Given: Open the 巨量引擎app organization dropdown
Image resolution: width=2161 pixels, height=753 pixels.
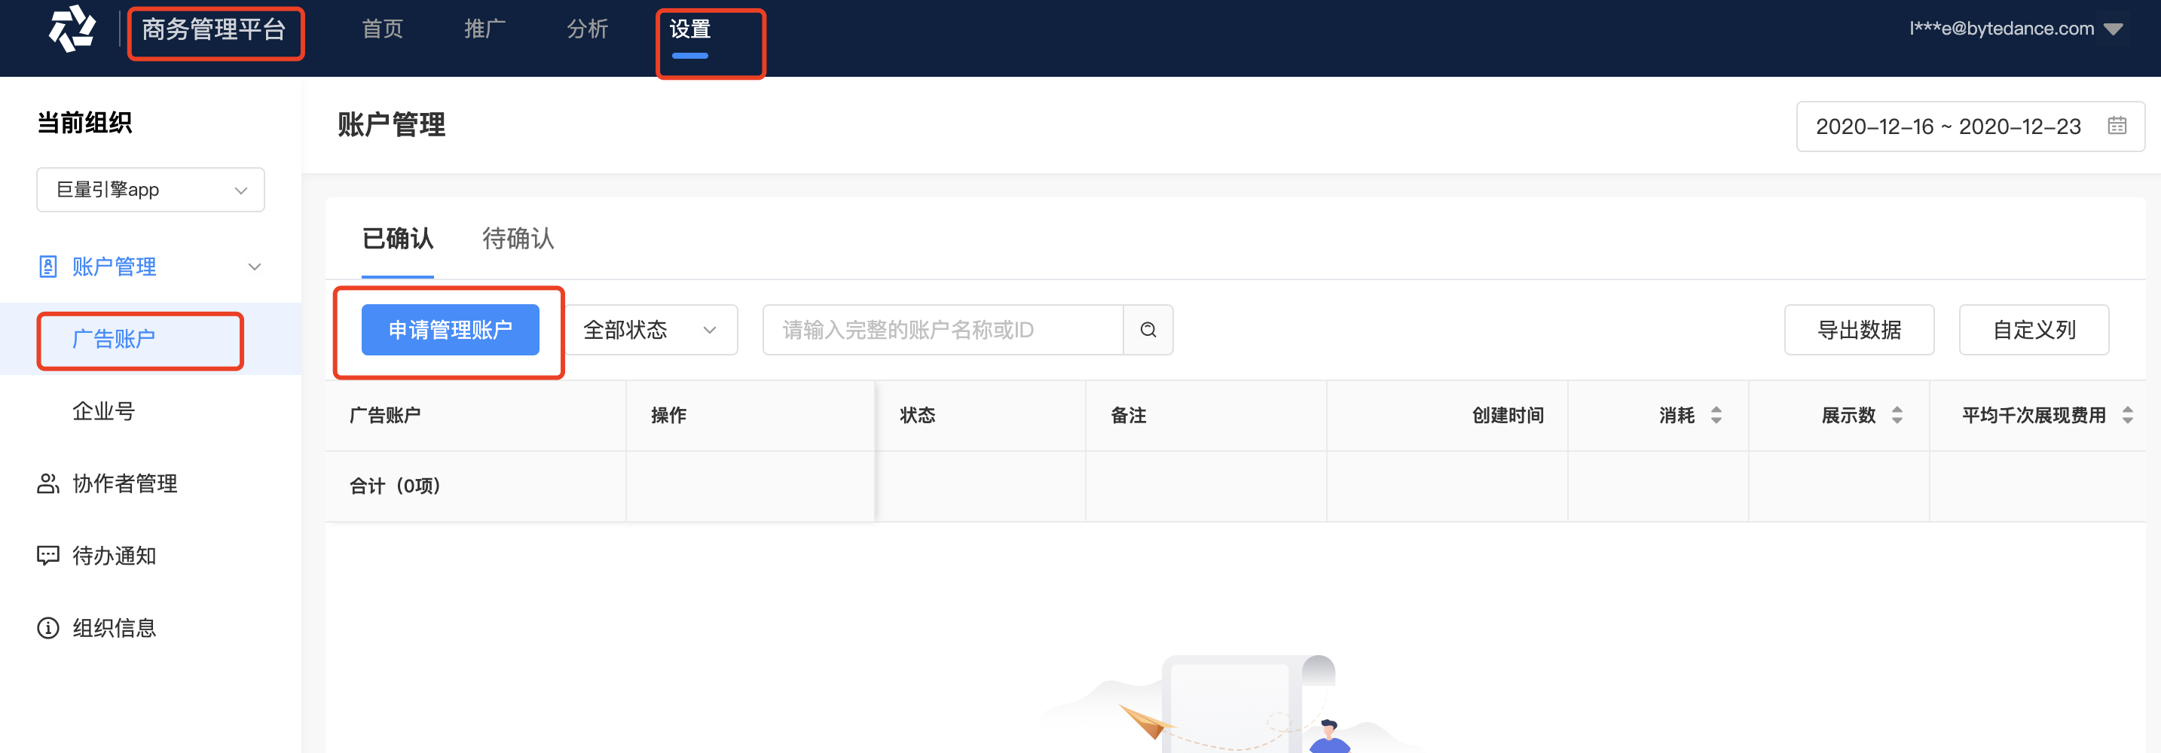Looking at the screenshot, I should pyautogui.click(x=150, y=190).
